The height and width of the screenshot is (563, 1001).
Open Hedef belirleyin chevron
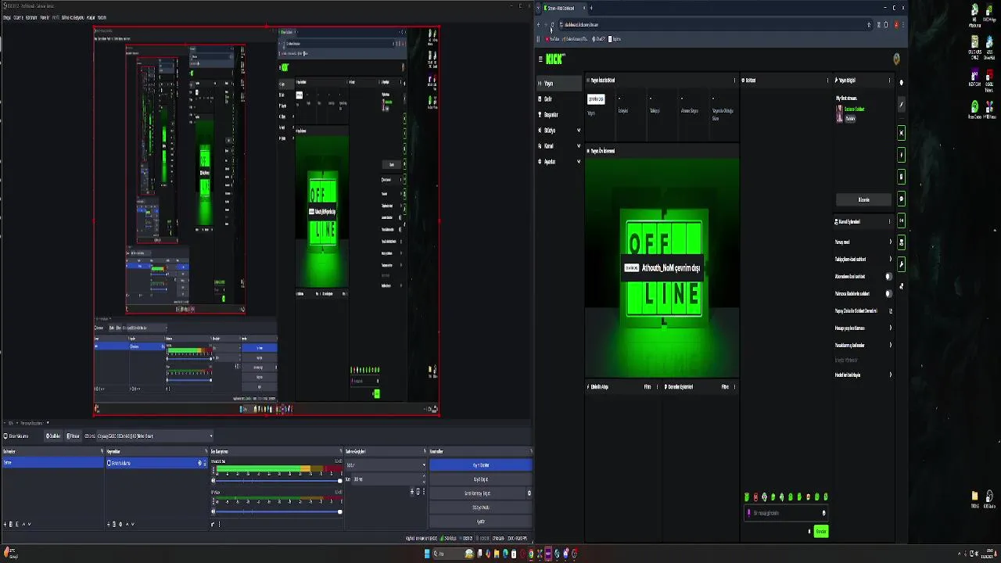tap(890, 375)
